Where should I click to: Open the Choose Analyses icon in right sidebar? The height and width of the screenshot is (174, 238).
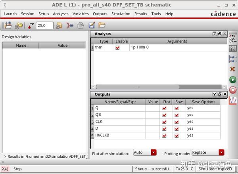[x=233, y=38]
